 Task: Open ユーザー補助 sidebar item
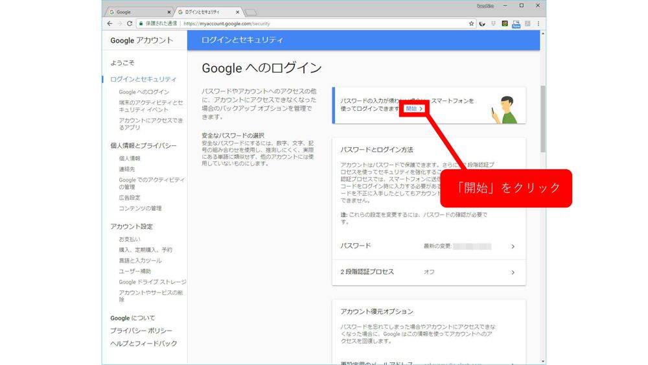[x=135, y=271]
